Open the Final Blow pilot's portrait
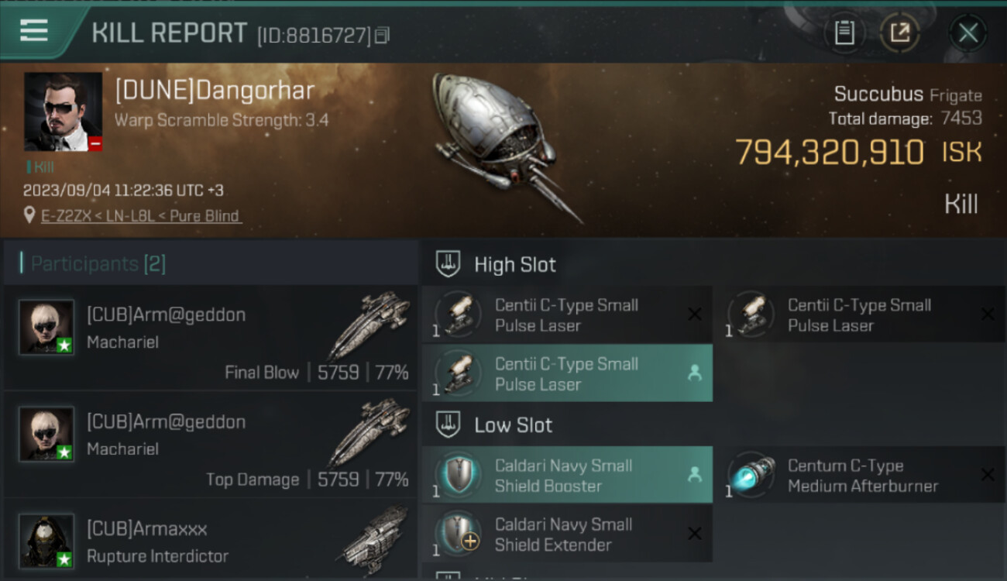 click(46, 327)
